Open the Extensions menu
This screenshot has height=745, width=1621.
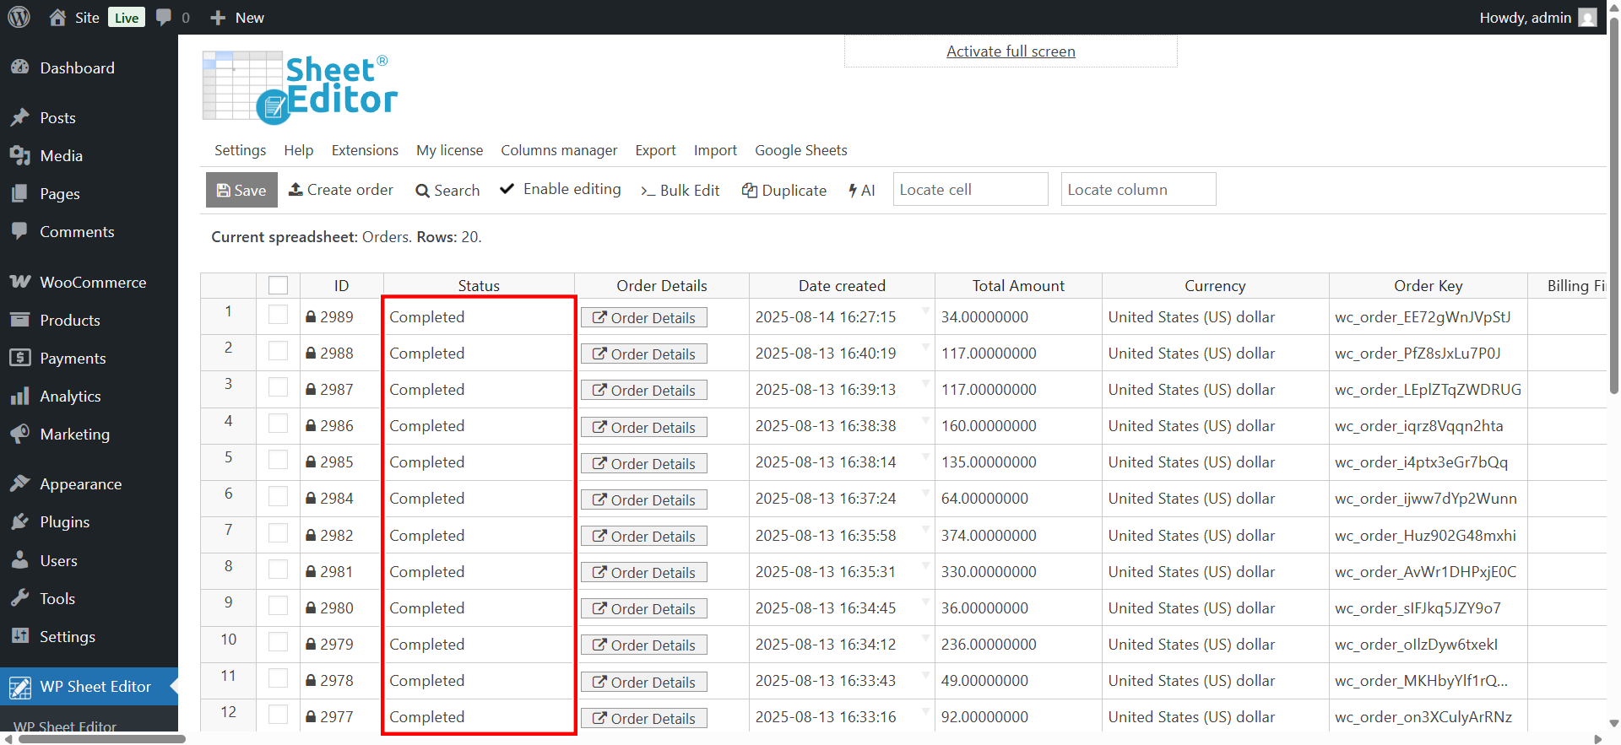click(365, 150)
